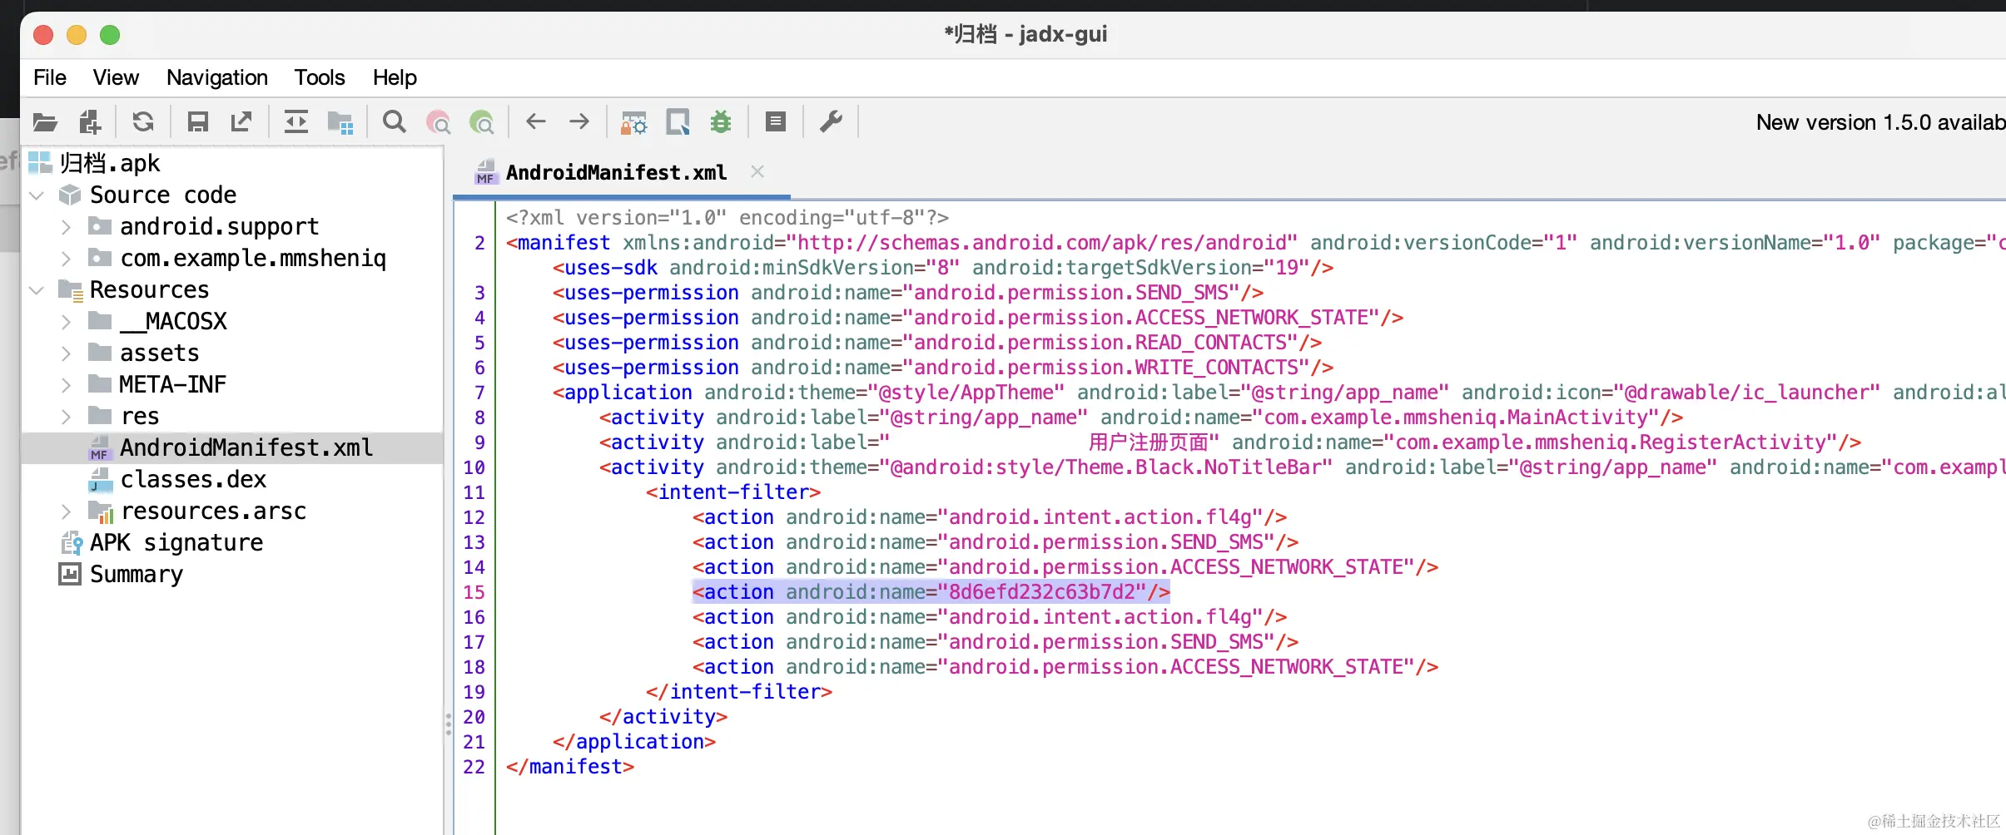Expand the android.support package
The image size is (2006, 835).
coord(67,227)
